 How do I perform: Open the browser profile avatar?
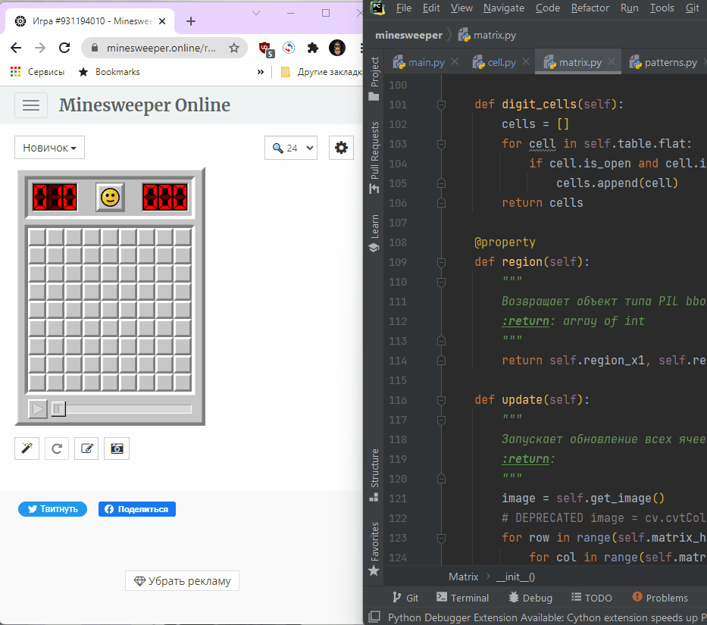click(x=336, y=48)
